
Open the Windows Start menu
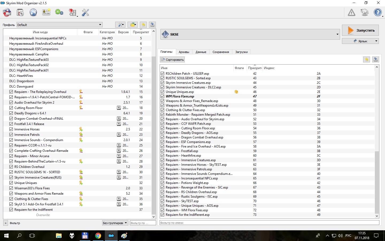(6, 236)
